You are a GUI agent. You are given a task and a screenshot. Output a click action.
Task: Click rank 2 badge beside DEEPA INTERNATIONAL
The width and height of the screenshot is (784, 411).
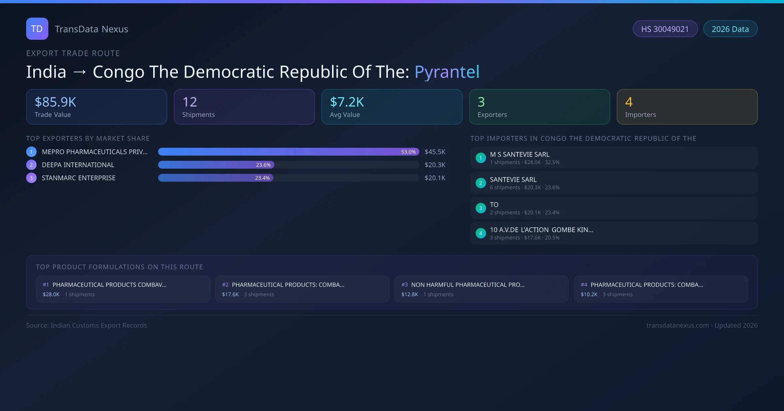coord(31,165)
